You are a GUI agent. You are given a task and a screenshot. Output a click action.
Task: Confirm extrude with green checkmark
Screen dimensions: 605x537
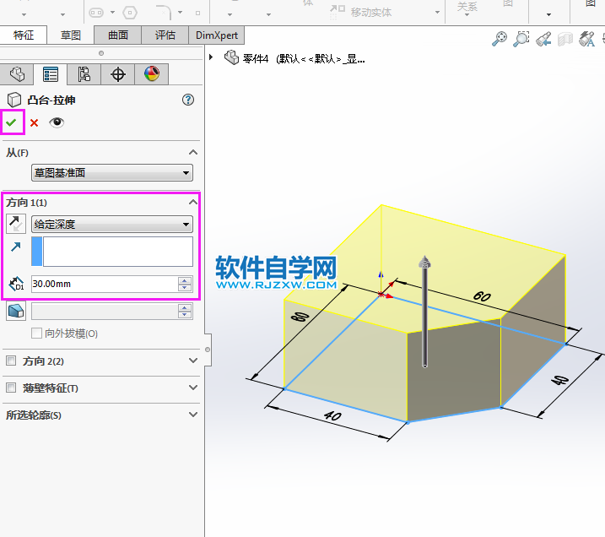tap(11, 122)
